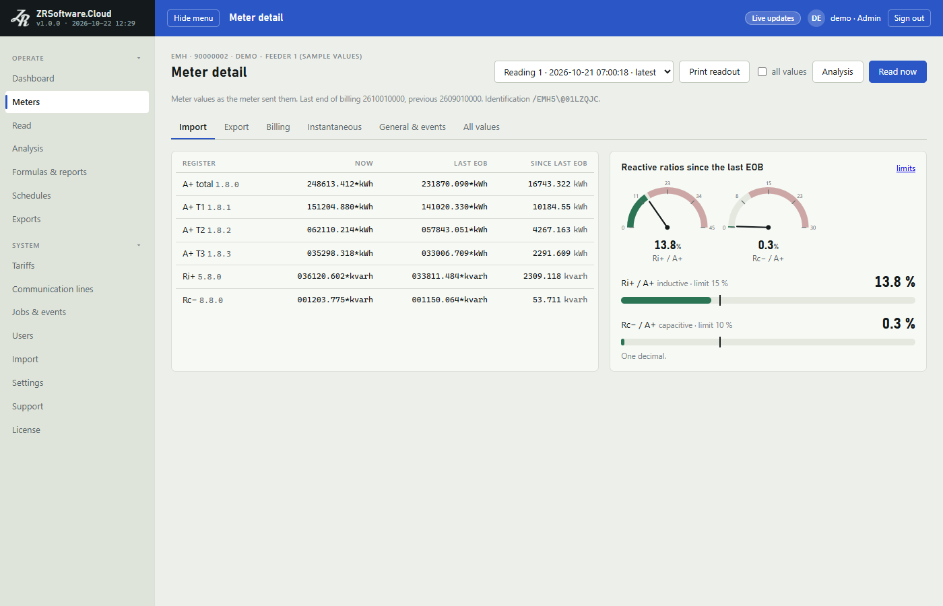Viewport: 943px width, 606px height.
Task: Open License in the sidebar
Action: coord(77,430)
